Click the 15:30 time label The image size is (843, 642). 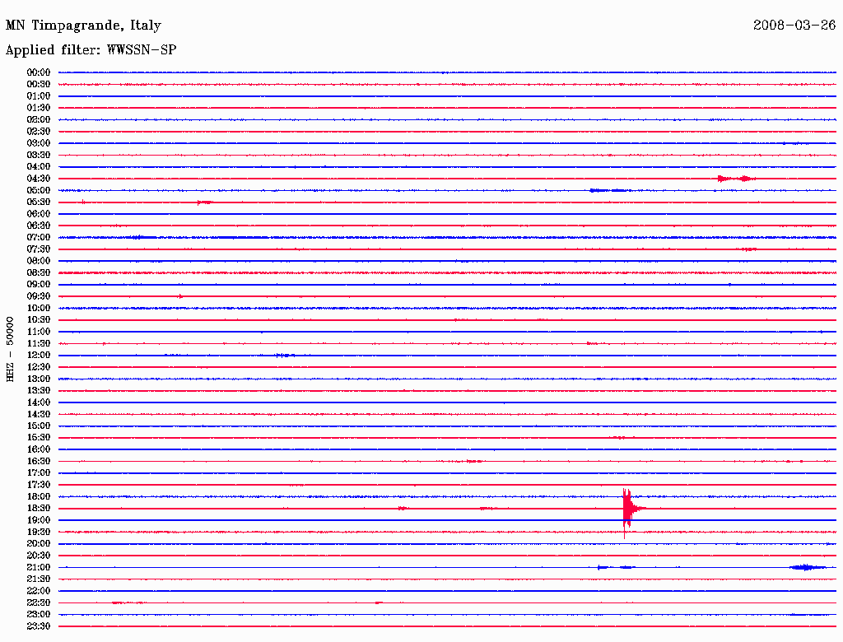(39, 437)
